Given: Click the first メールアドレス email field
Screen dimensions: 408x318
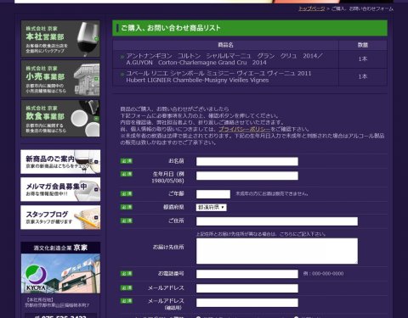Looking at the screenshot, I should (247, 288).
